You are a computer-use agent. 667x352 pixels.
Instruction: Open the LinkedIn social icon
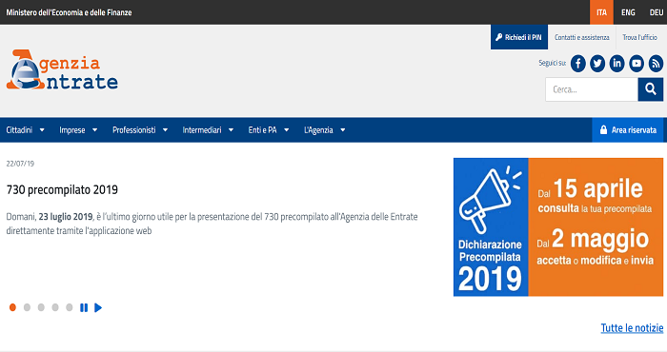tap(616, 64)
